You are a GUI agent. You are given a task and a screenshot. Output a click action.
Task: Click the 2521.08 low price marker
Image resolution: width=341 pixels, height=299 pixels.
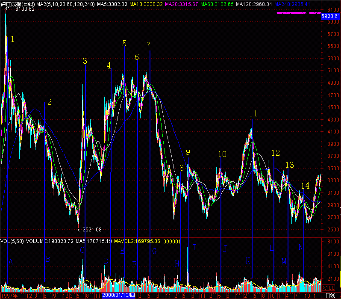pyautogui.click(x=92, y=230)
